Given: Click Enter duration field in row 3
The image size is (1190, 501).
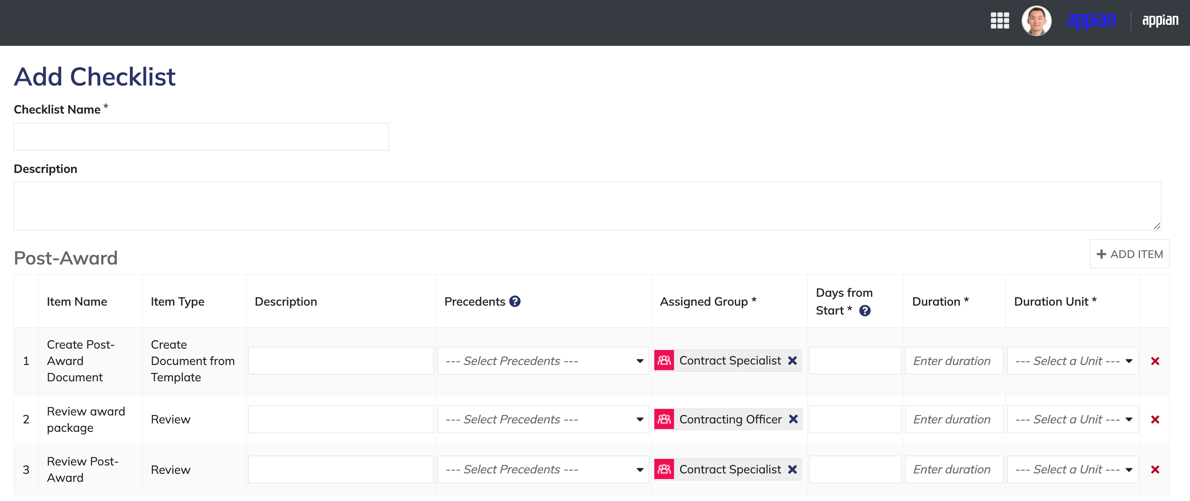Looking at the screenshot, I should coord(954,469).
